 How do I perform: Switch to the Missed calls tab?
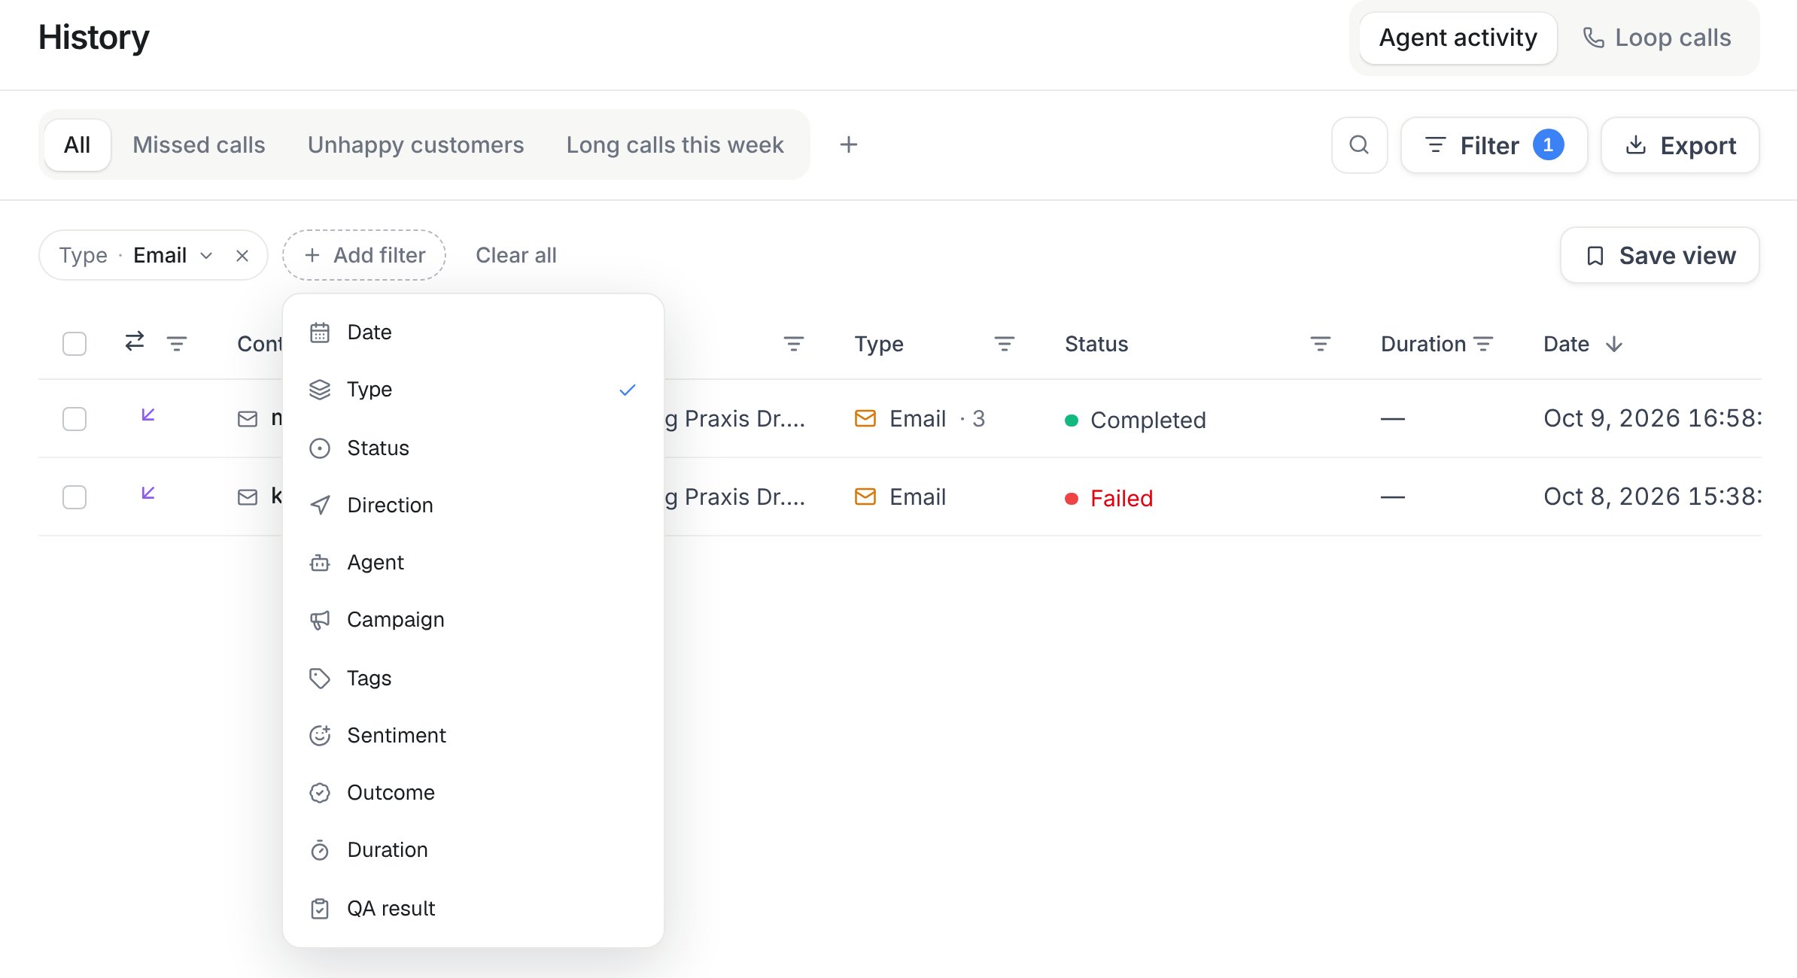pyautogui.click(x=199, y=144)
